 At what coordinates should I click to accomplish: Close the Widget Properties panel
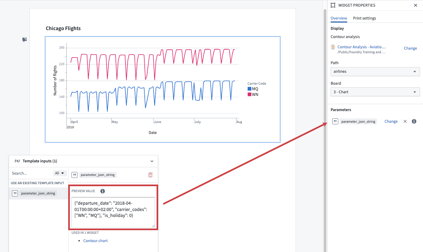[415, 5]
